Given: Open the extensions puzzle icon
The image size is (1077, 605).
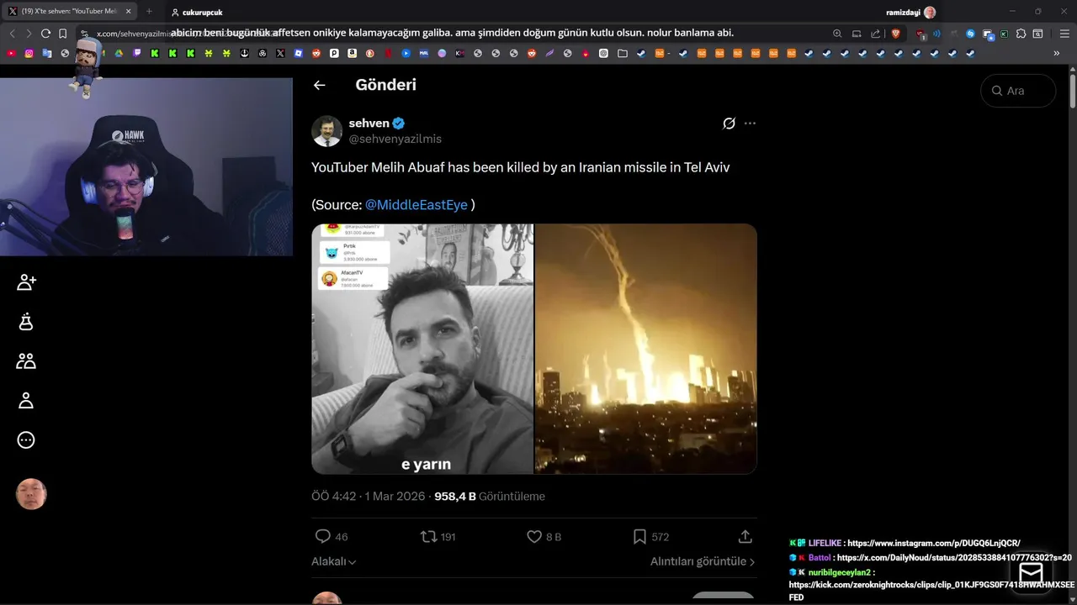Looking at the screenshot, I should tap(1021, 34).
